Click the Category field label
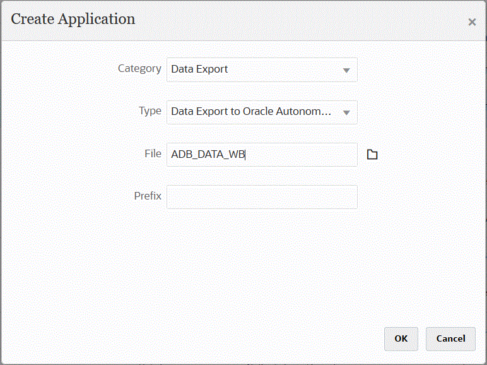 (139, 68)
